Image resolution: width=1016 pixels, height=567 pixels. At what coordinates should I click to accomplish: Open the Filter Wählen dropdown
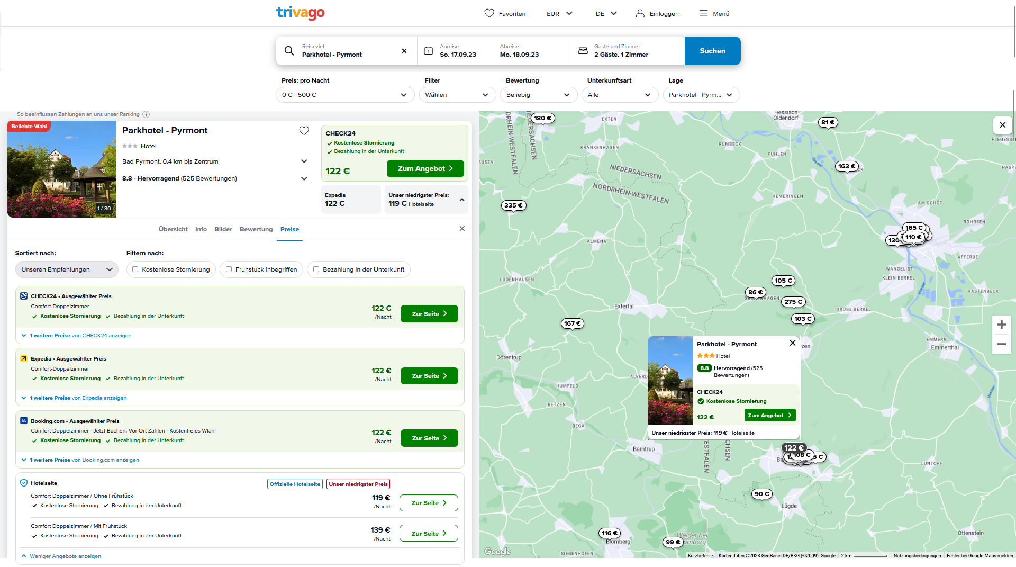click(x=457, y=95)
